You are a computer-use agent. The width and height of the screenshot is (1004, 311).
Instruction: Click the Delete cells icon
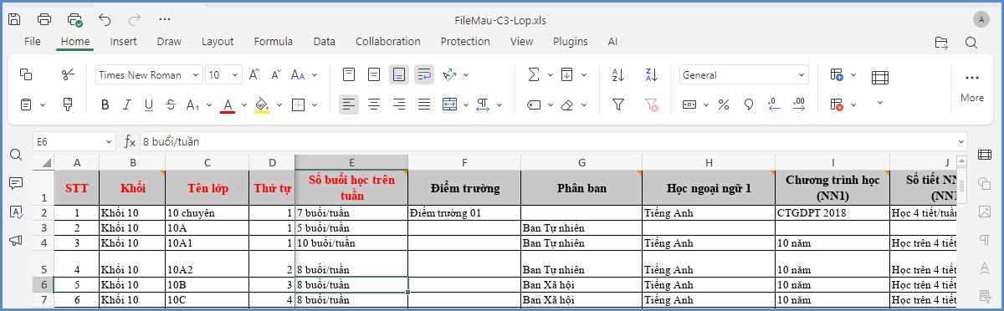click(x=838, y=105)
